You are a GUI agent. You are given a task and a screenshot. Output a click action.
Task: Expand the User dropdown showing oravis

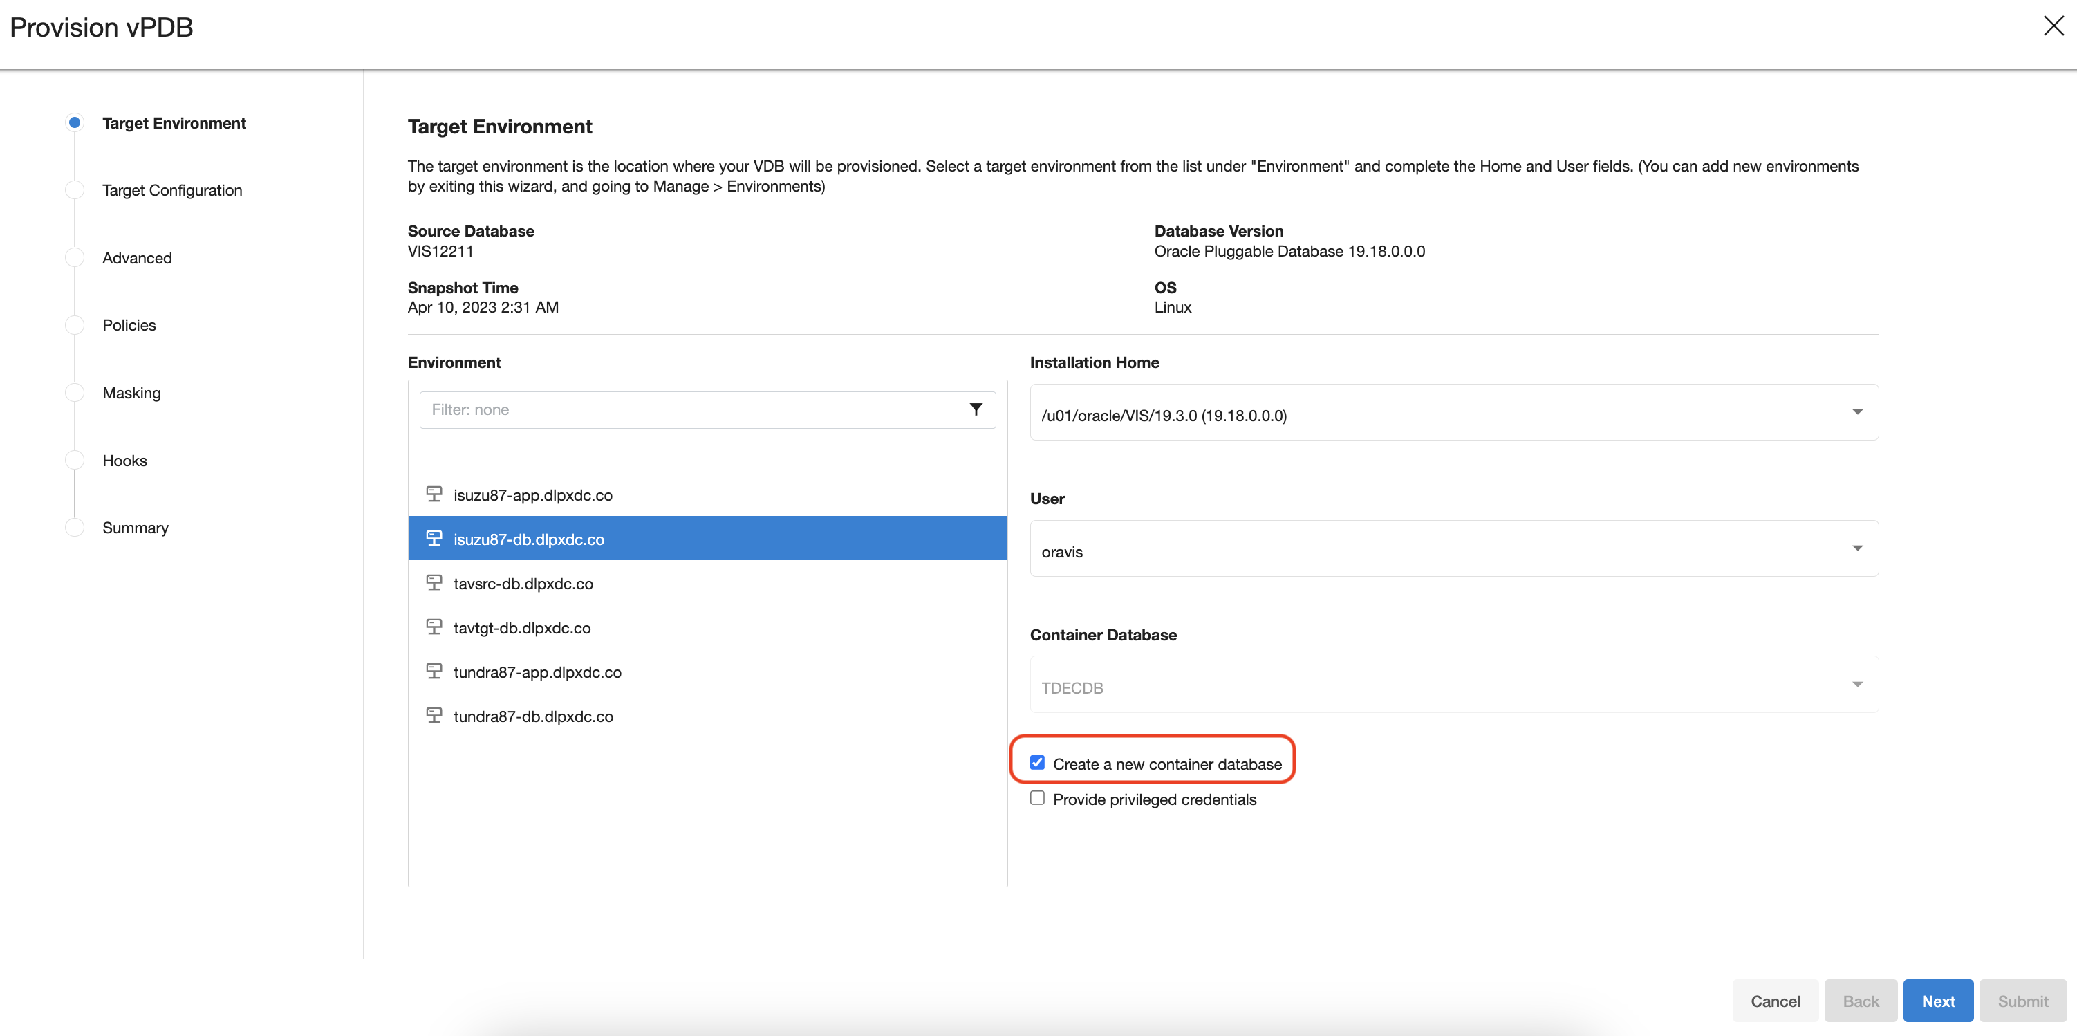(x=1454, y=549)
